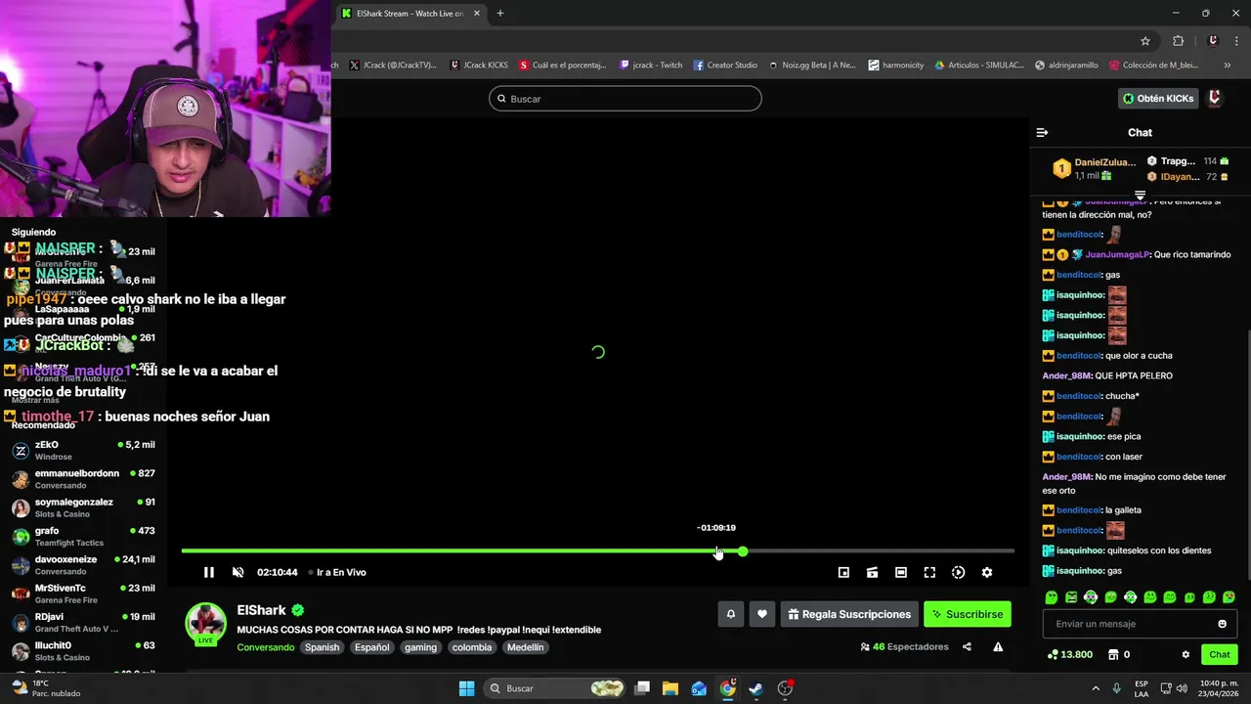Select ElShark Stream browser tab

coord(410,13)
